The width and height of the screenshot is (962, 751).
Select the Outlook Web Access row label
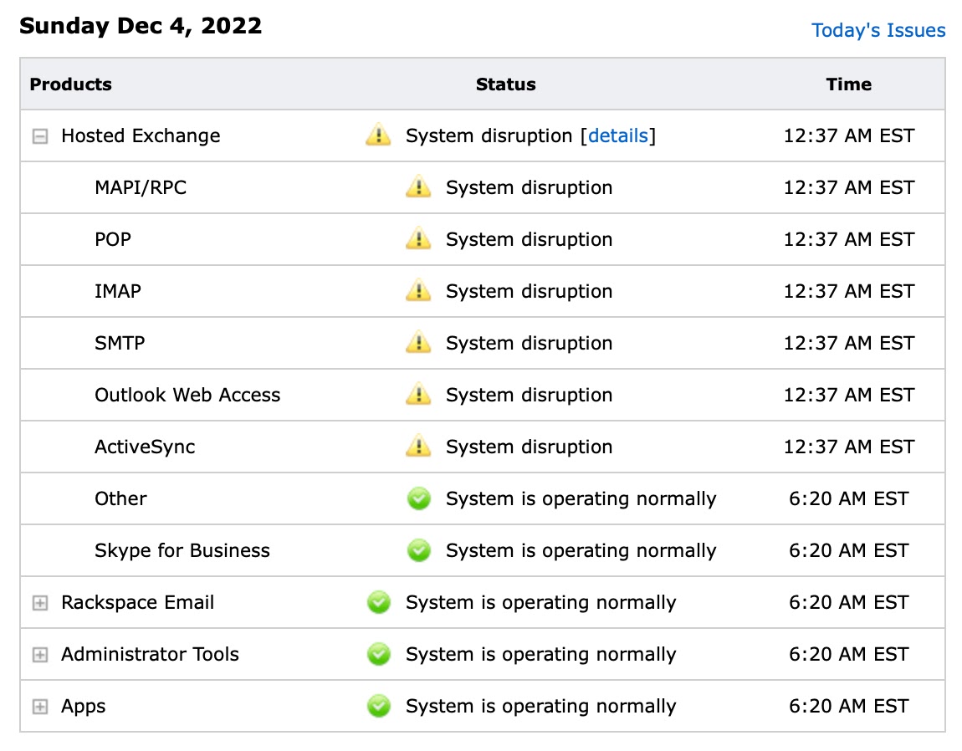pos(187,395)
